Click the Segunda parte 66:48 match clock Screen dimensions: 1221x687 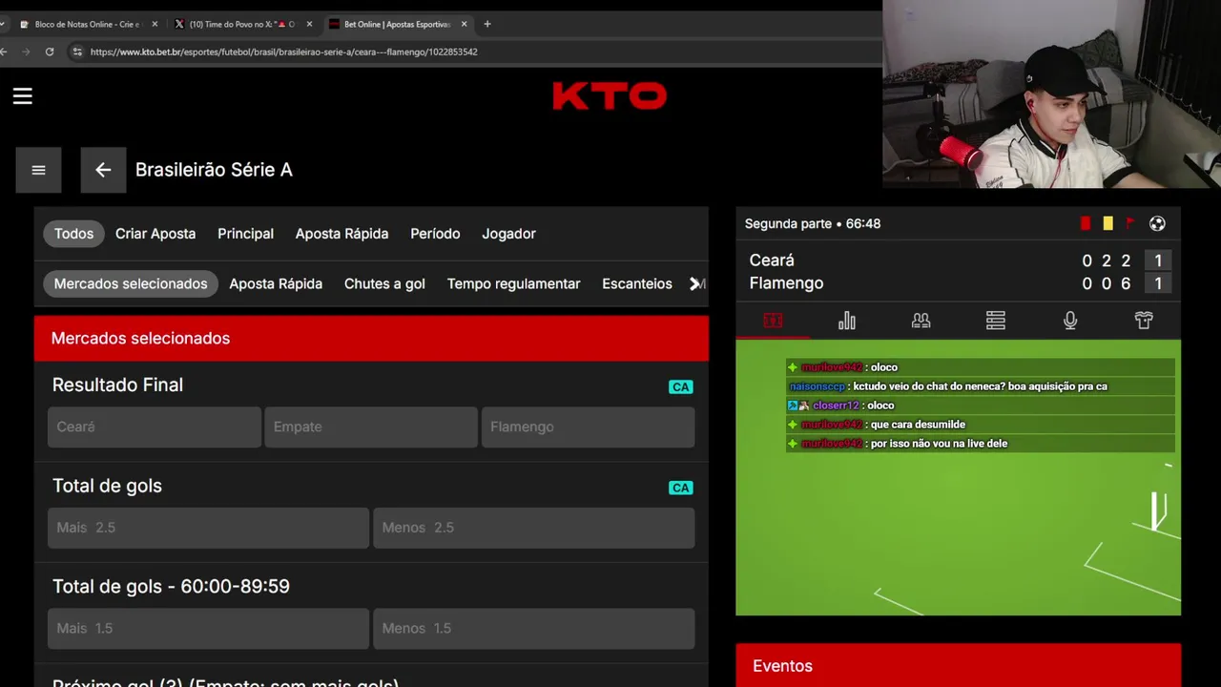tap(813, 223)
